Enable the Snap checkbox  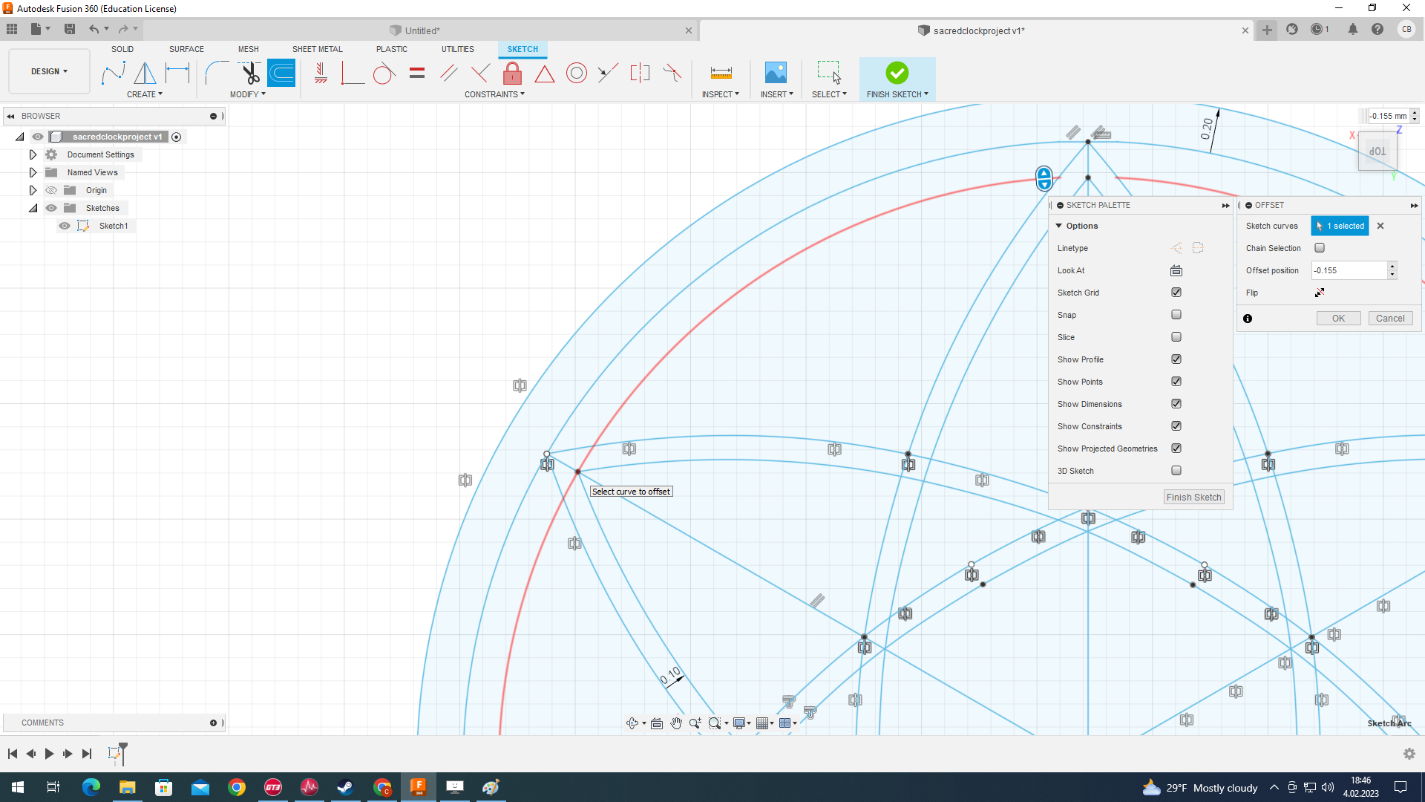[x=1176, y=315]
